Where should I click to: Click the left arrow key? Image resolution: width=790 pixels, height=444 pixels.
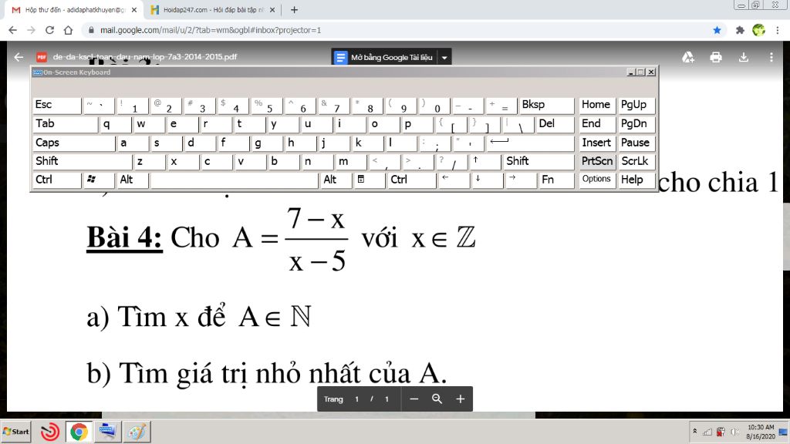click(x=454, y=180)
